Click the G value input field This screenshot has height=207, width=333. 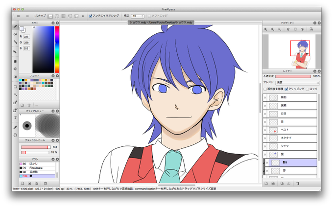(26, 43)
